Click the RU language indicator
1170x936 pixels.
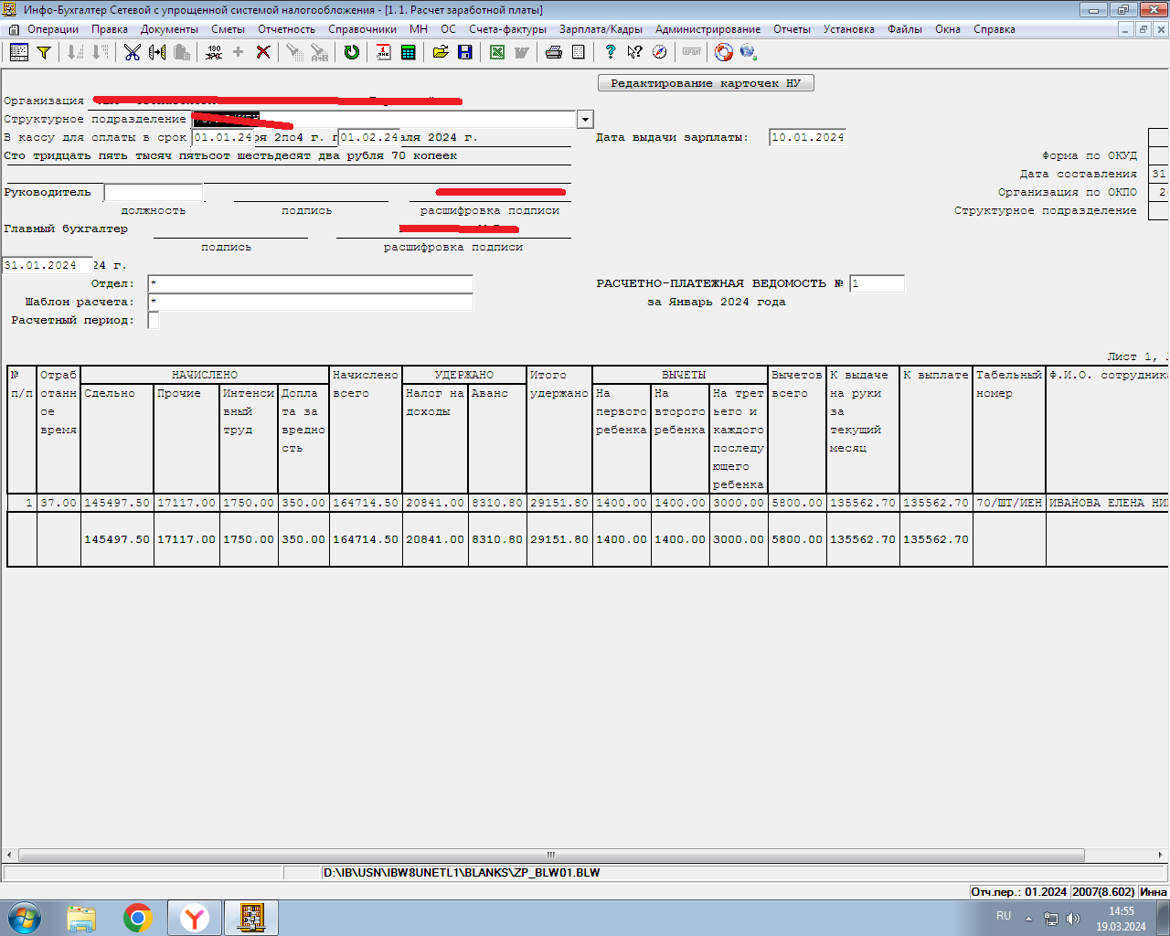tap(1004, 916)
